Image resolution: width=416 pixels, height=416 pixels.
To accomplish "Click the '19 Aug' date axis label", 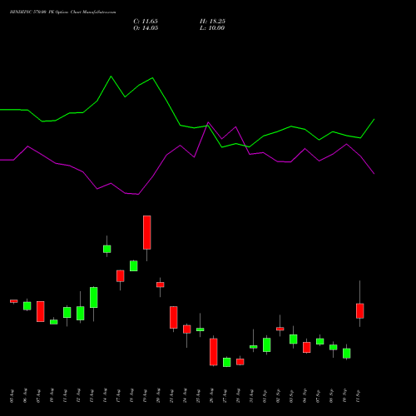I will point(145,396).
